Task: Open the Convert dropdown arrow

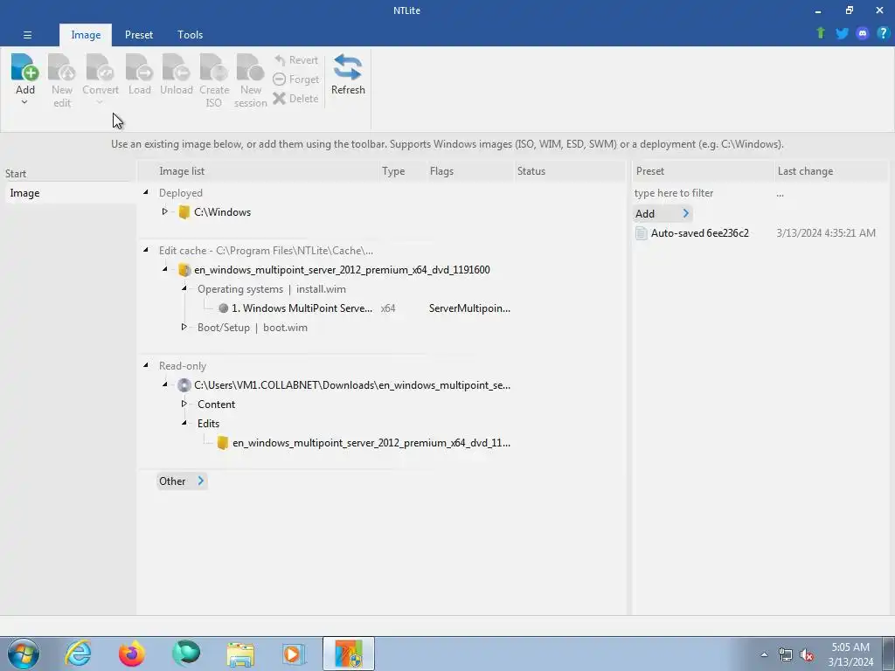Action: 100,102
